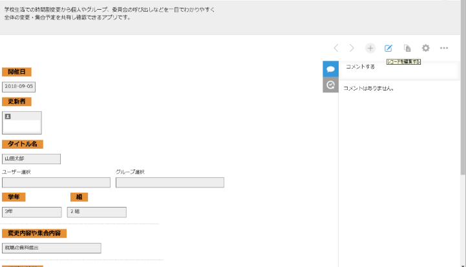Click the グループ選択 field box
Screen dimensions: 466x267
(170, 182)
